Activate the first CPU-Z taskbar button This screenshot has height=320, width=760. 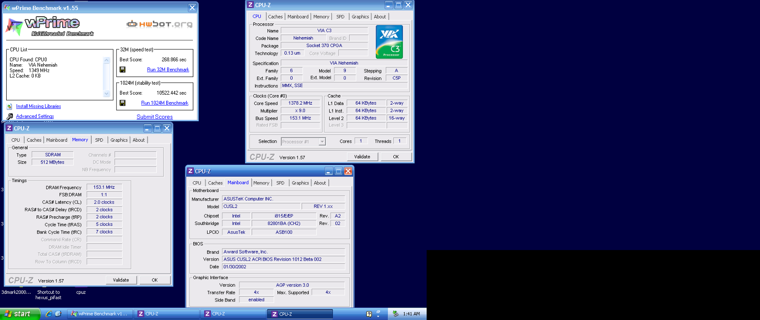[167, 314]
